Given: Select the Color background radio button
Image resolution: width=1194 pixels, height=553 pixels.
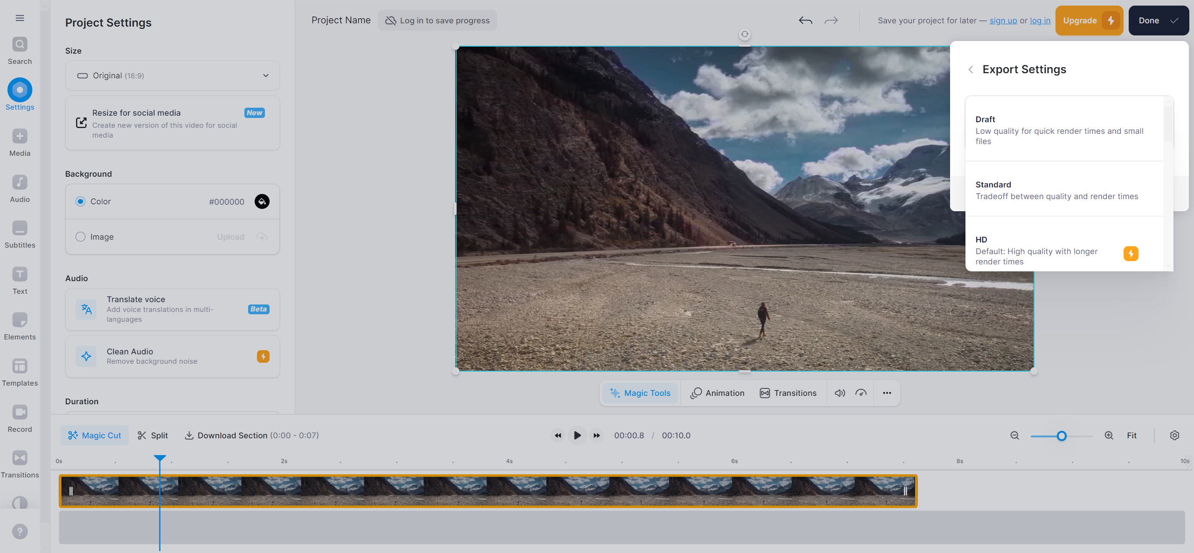Looking at the screenshot, I should 80,201.
